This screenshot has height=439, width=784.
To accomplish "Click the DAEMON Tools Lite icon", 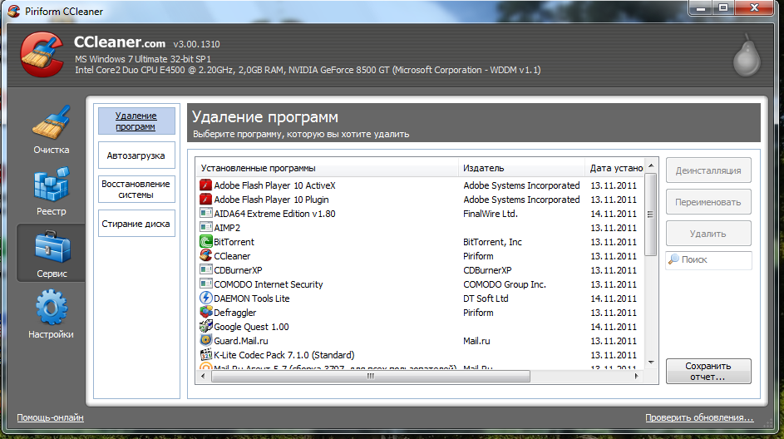I will 205,298.
